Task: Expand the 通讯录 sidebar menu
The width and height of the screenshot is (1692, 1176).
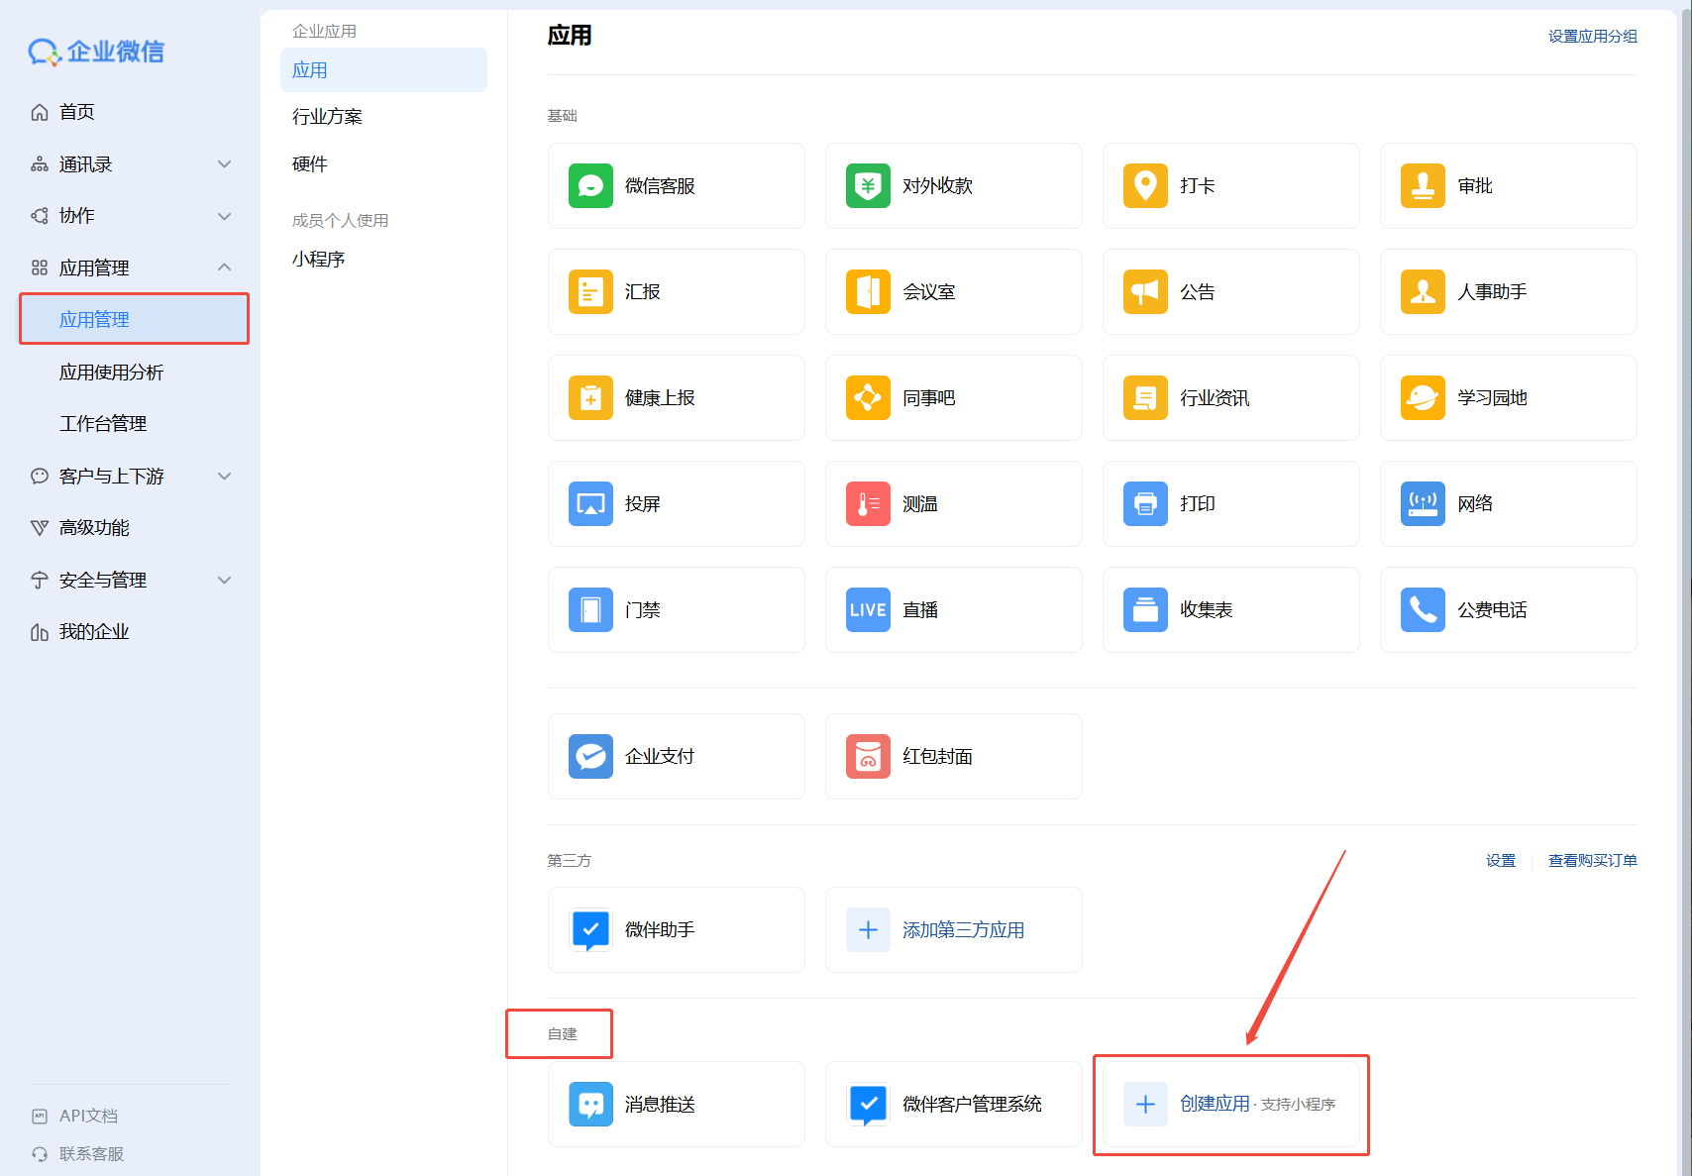Action: 225,164
